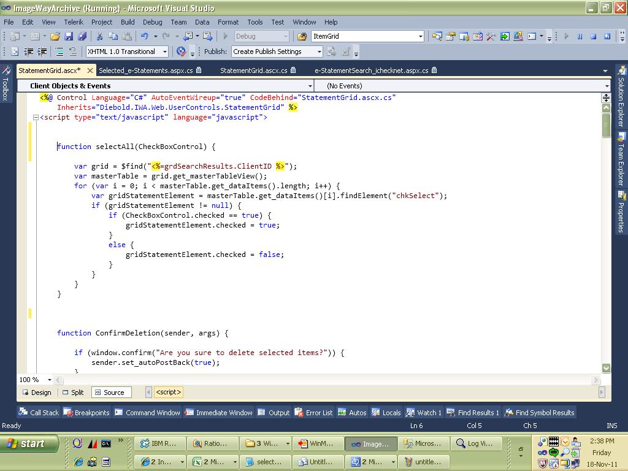Viewport: 628px width, 471px height.
Task: Click the Format Document icon
Action: tap(15, 52)
